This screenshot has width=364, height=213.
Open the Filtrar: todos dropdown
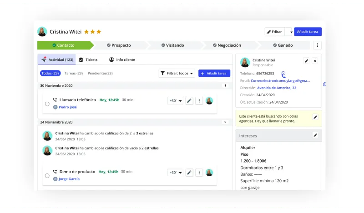click(x=177, y=73)
